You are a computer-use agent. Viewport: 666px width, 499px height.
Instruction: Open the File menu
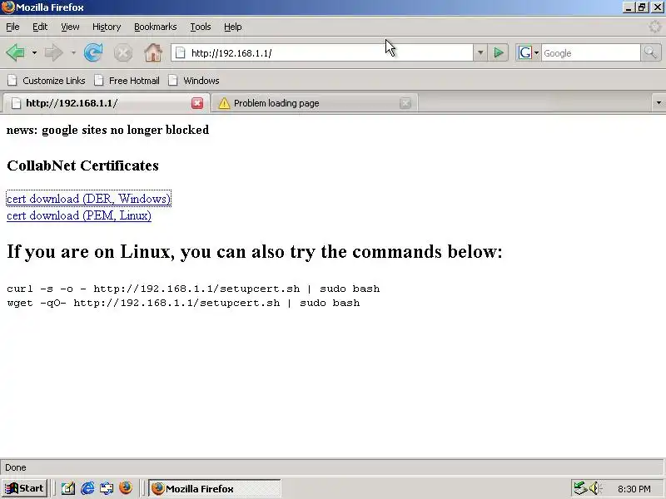pyautogui.click(x=12, y=27)
